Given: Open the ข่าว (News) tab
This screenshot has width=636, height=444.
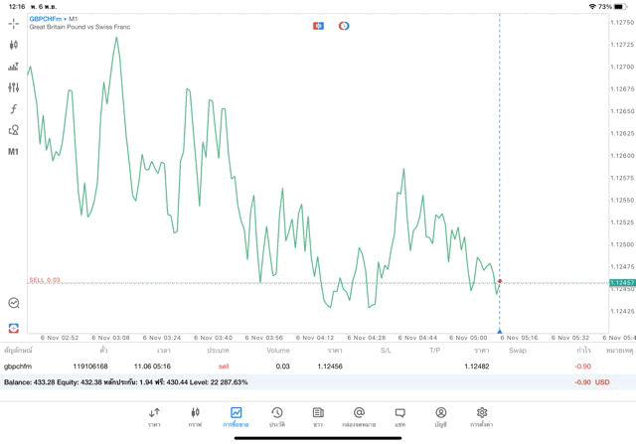Looking at the screenshot, I should [x=317, y=416].
